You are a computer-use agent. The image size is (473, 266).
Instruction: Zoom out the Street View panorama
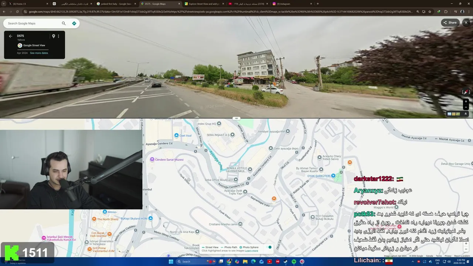(x=466, y=107)
